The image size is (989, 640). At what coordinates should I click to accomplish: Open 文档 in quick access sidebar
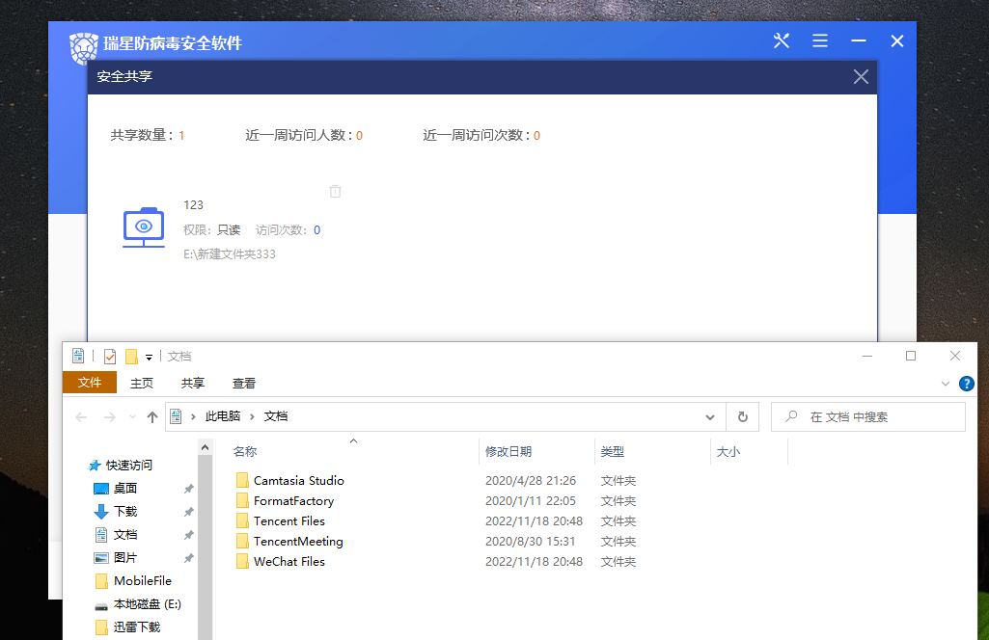pos(124,535)
